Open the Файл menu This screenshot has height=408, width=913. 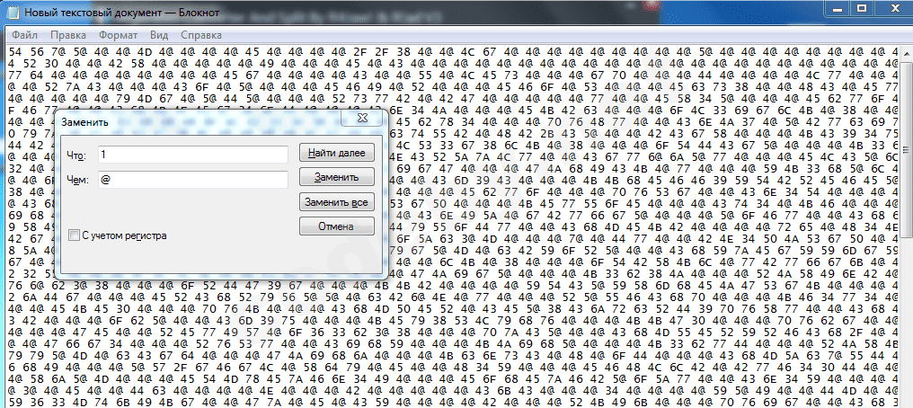pyautogui.click(x=24, y=34)
